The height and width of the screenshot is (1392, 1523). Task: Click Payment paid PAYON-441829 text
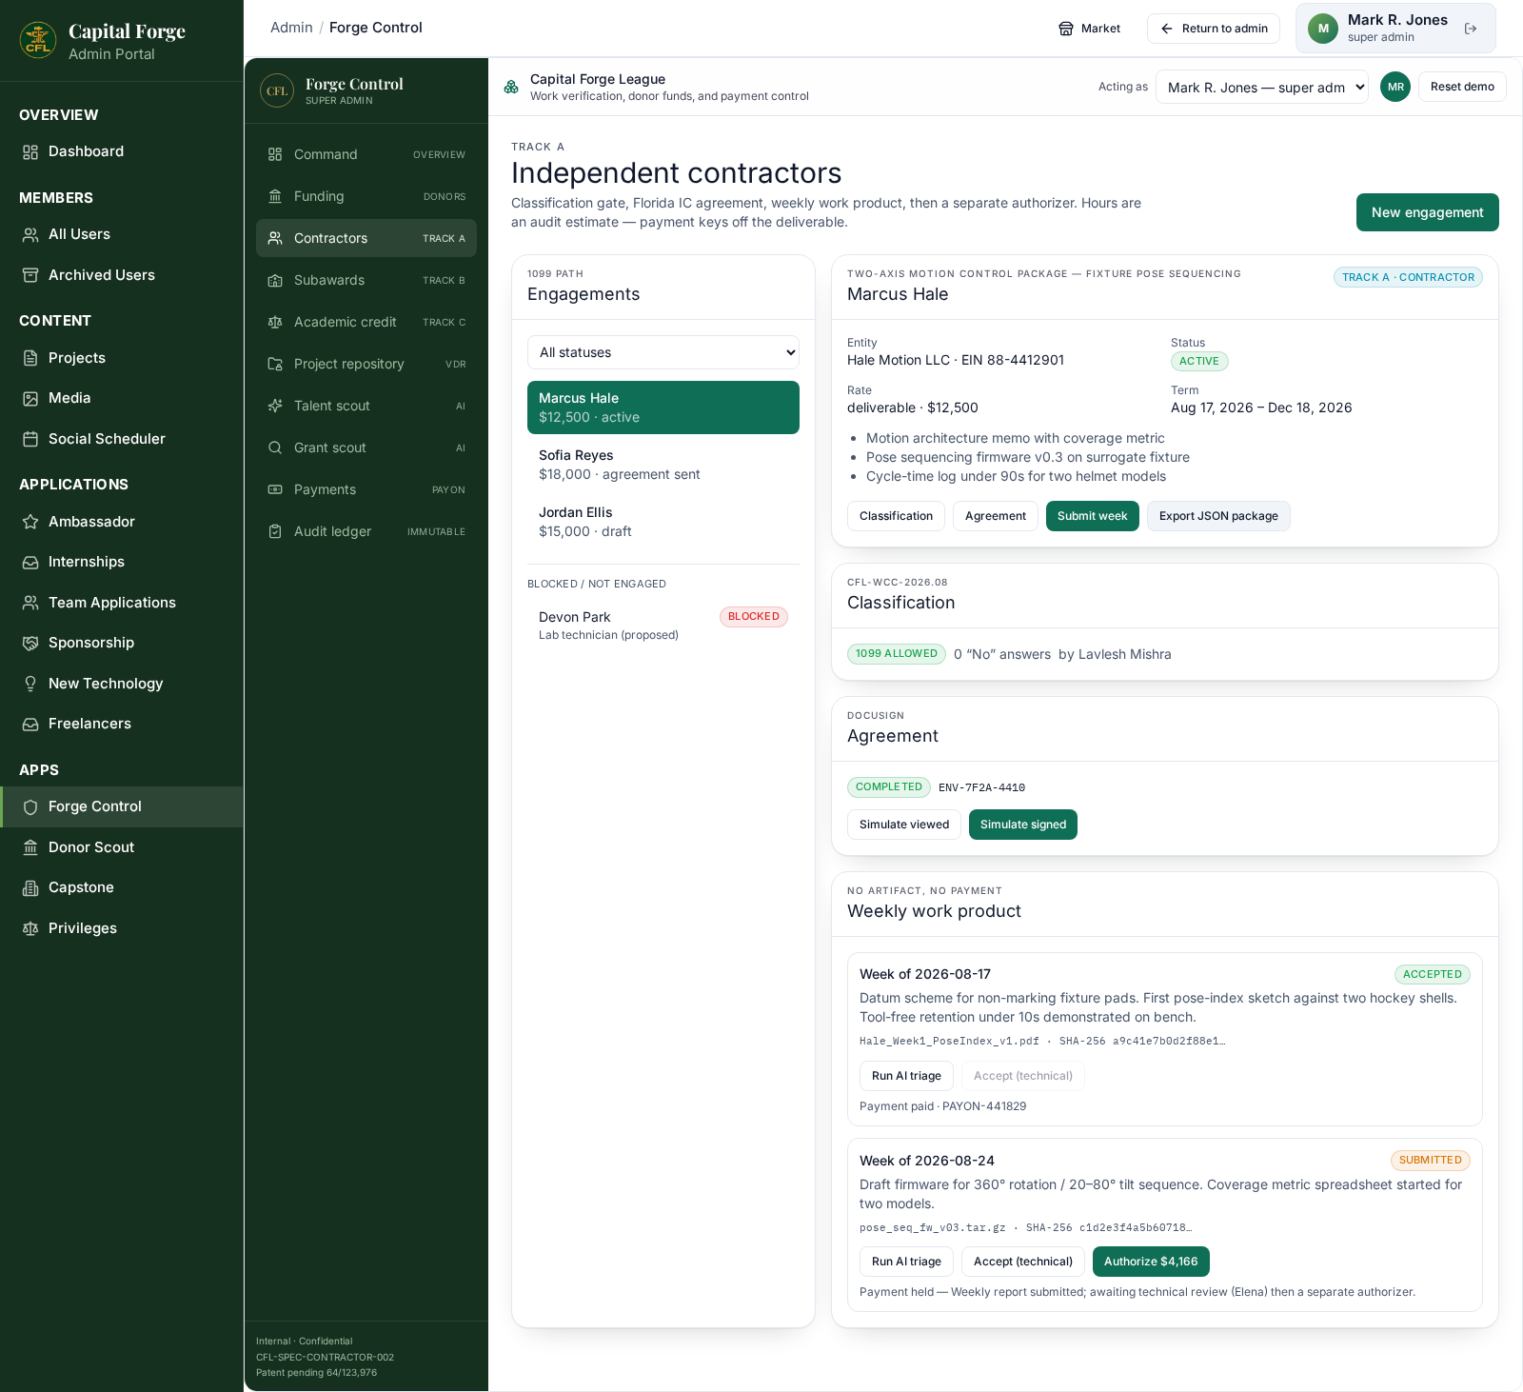pyautogui.click(x=942, y=1106)
